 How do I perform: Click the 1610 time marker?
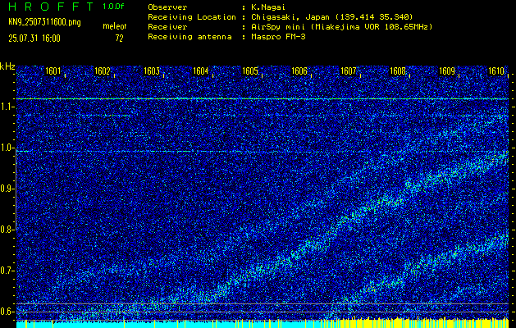[496, 71]
